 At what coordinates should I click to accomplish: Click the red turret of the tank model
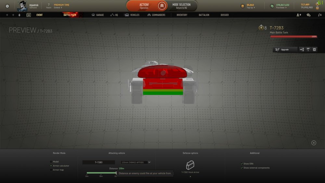pyautogui.click(x=162, y=71)
